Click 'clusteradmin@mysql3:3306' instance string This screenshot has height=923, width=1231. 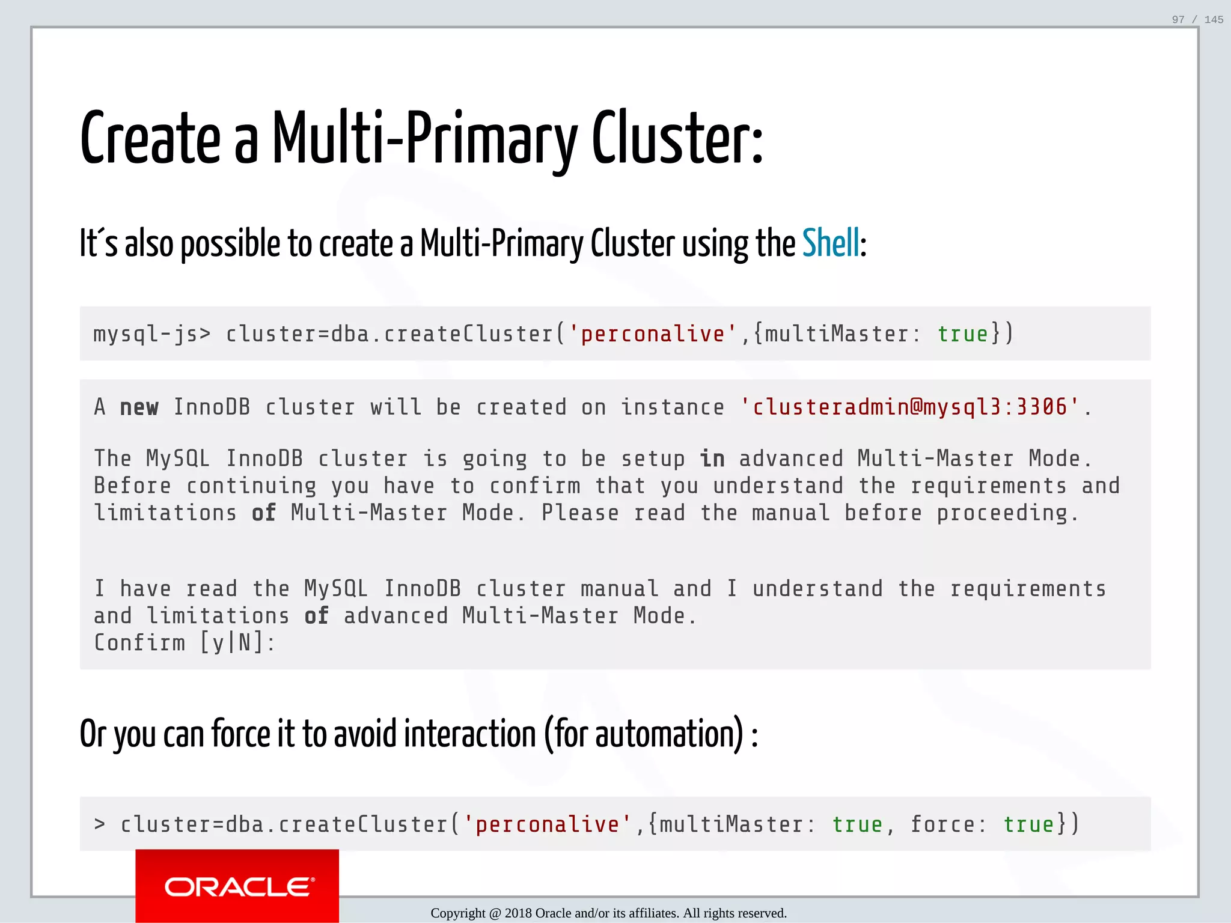tap(910, 407)
